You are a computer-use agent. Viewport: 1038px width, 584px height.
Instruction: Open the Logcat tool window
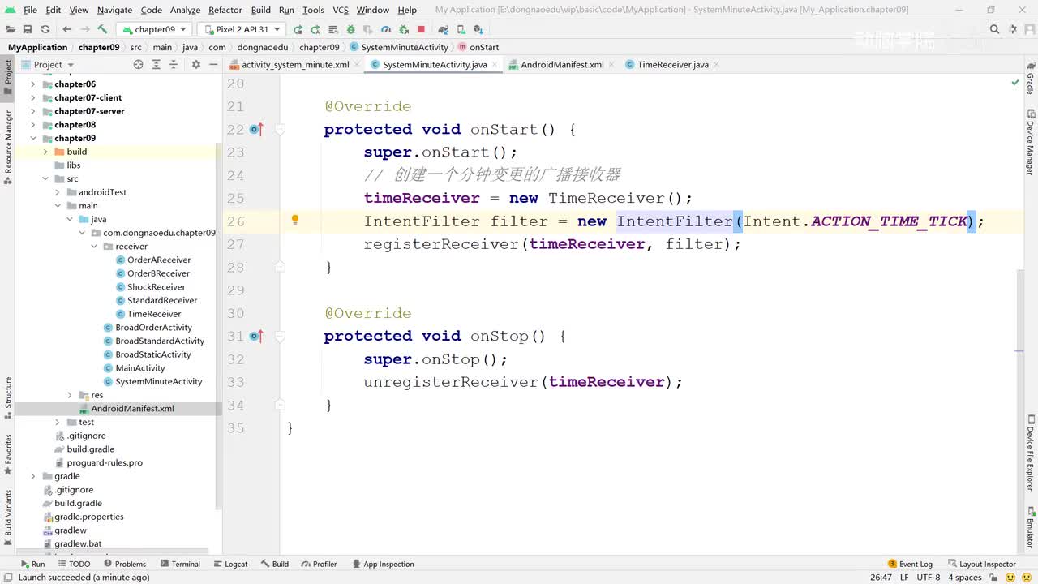[230, 564]
